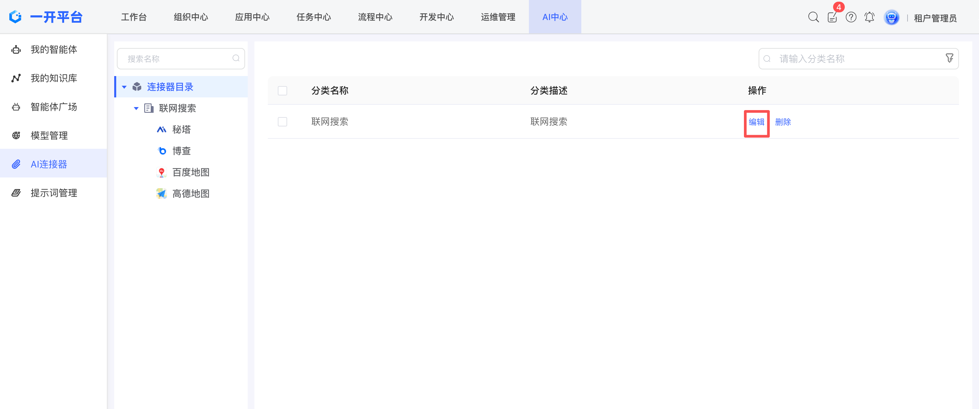Click the help question mark icon
The image size is (979, 409).
coord(850,17)
